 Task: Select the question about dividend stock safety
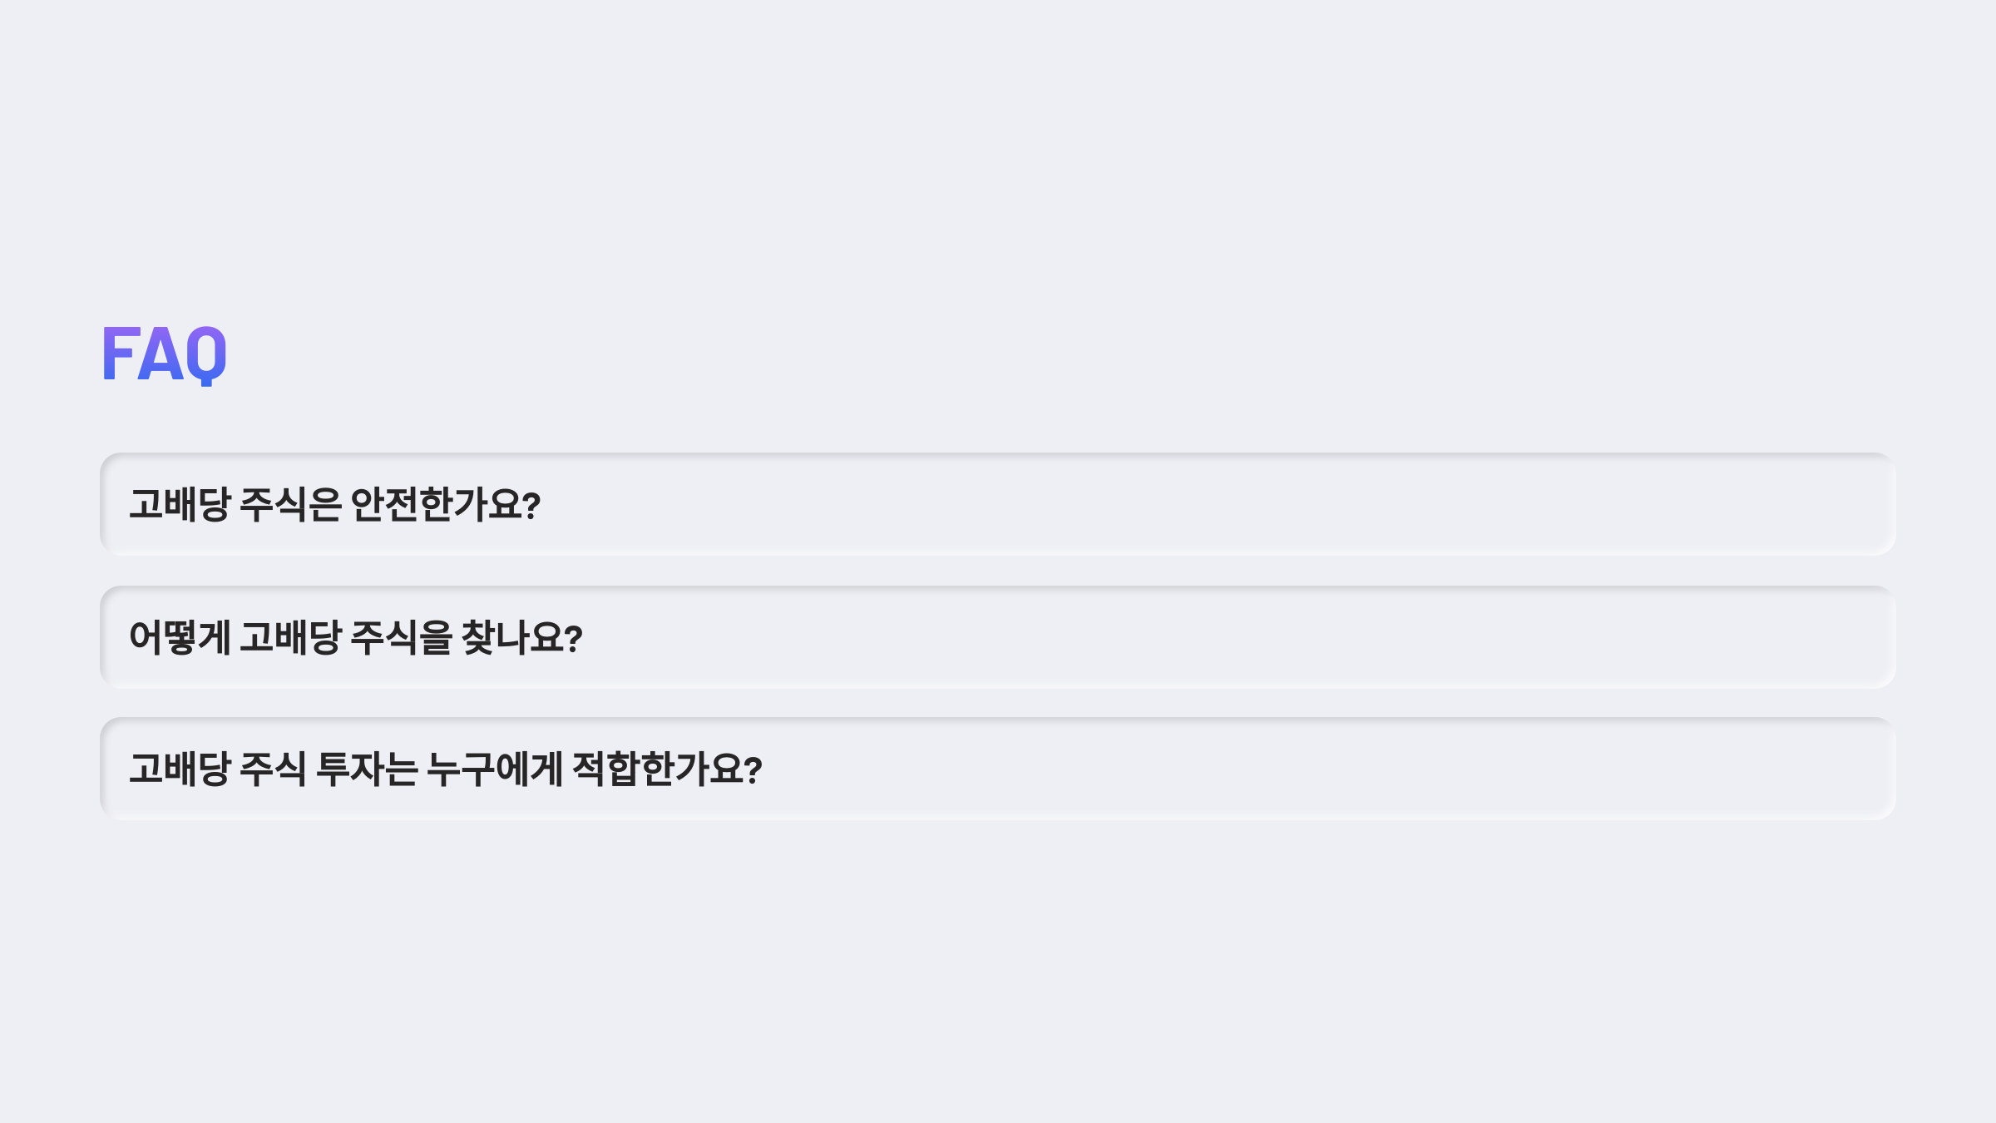[998, 505]
